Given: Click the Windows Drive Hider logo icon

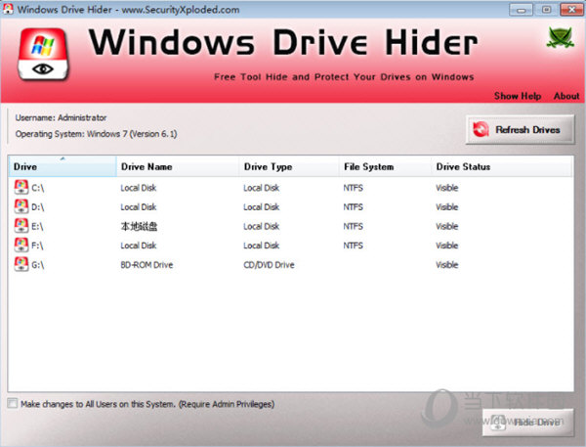Looking at the screenshot, I should coord(43,54).
